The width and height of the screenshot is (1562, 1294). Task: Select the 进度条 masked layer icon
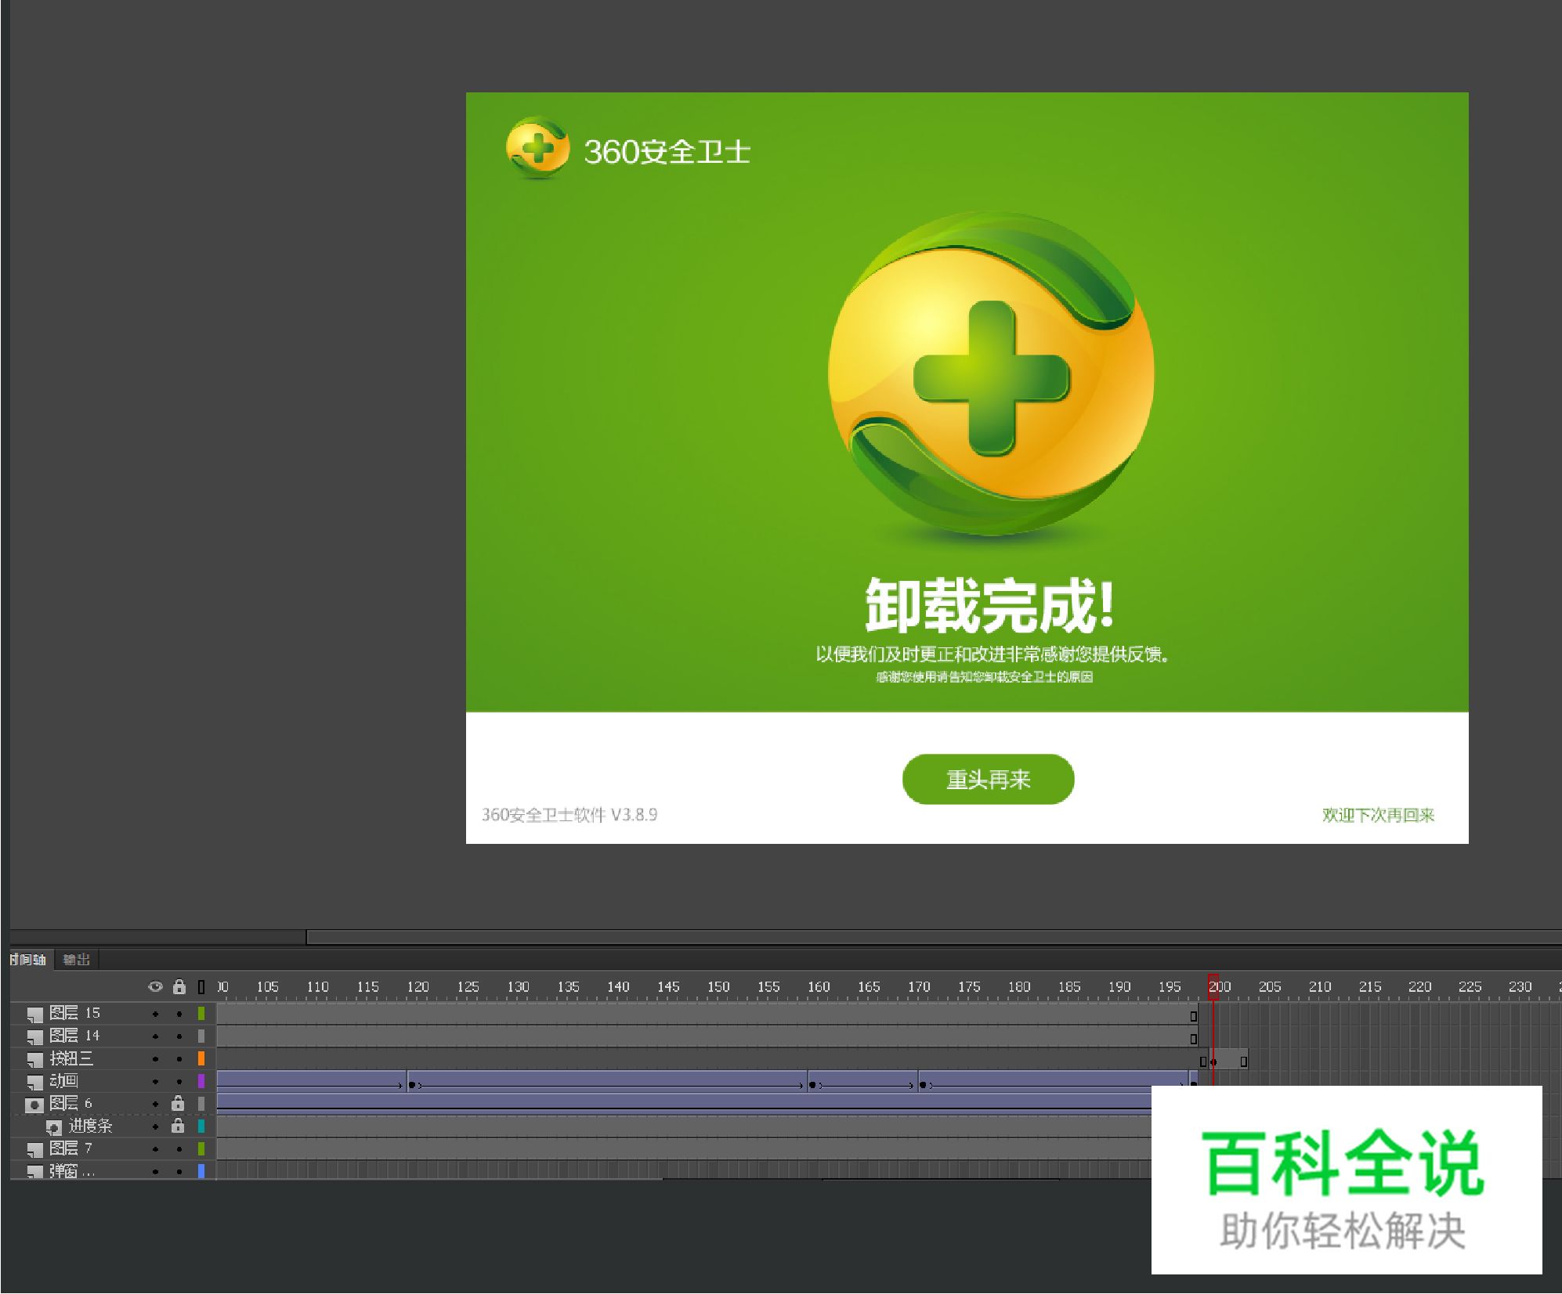[53, 1127]
